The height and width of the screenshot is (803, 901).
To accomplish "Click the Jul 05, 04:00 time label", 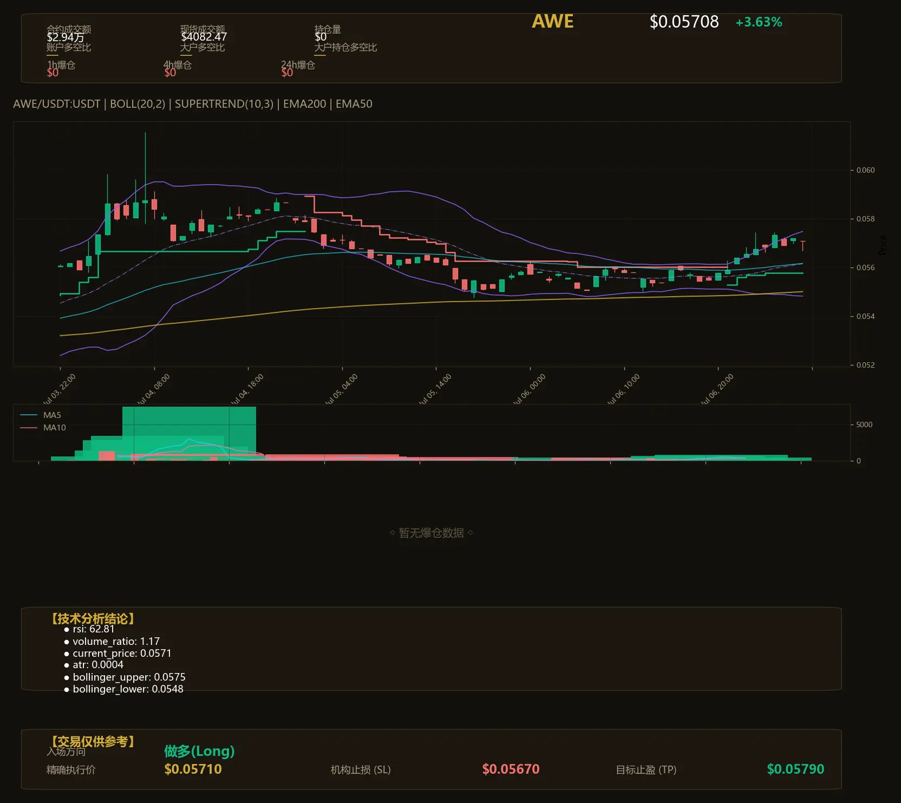I will pos(342,389).
